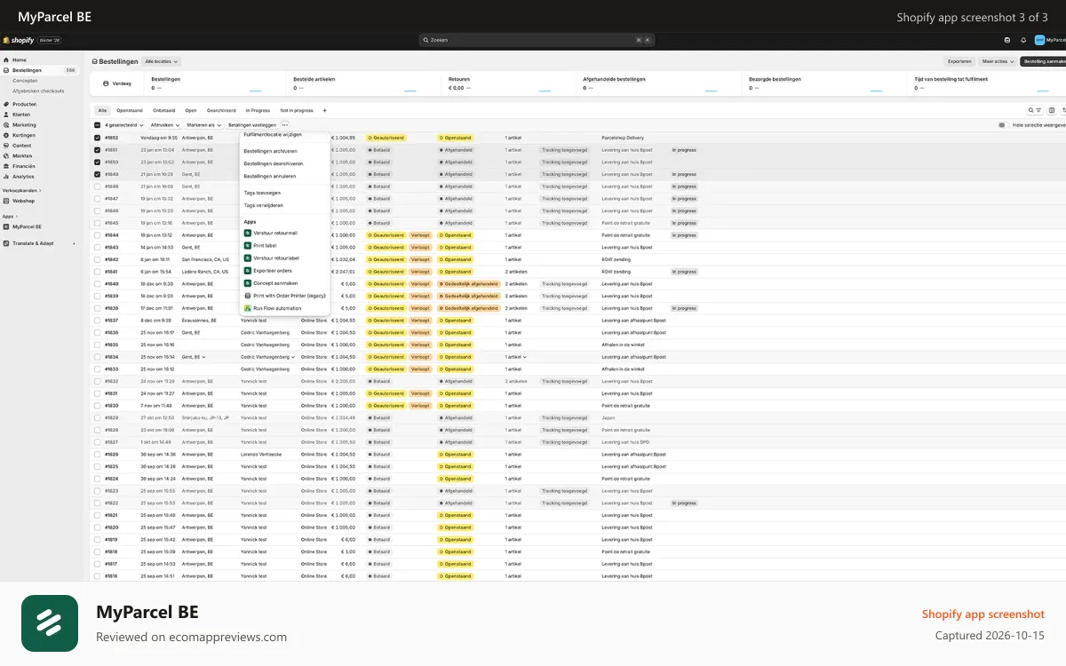Click the store activity icon beside the bell
The image size is (1066, 666).
(1006, 40)
